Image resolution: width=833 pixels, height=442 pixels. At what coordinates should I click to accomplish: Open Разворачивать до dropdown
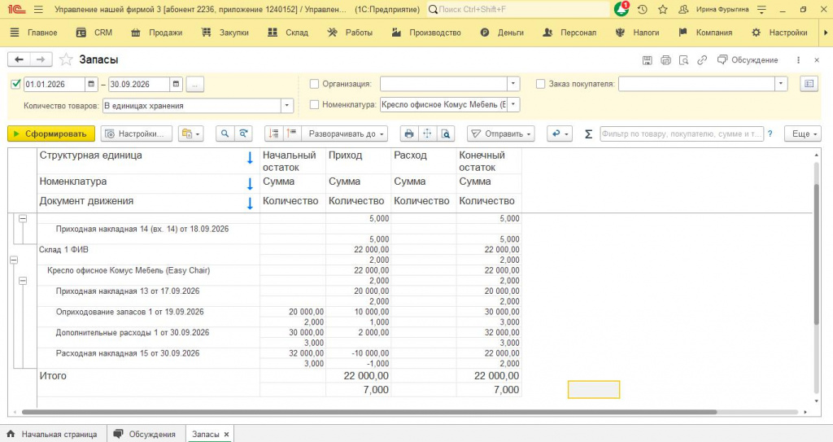click(345, 133)
